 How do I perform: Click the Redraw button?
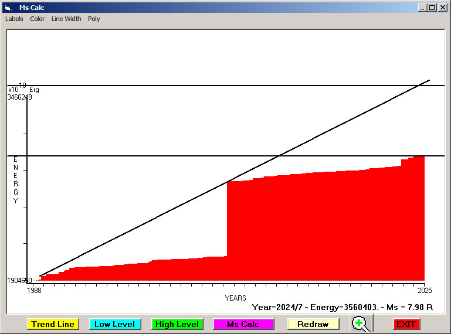313,324
